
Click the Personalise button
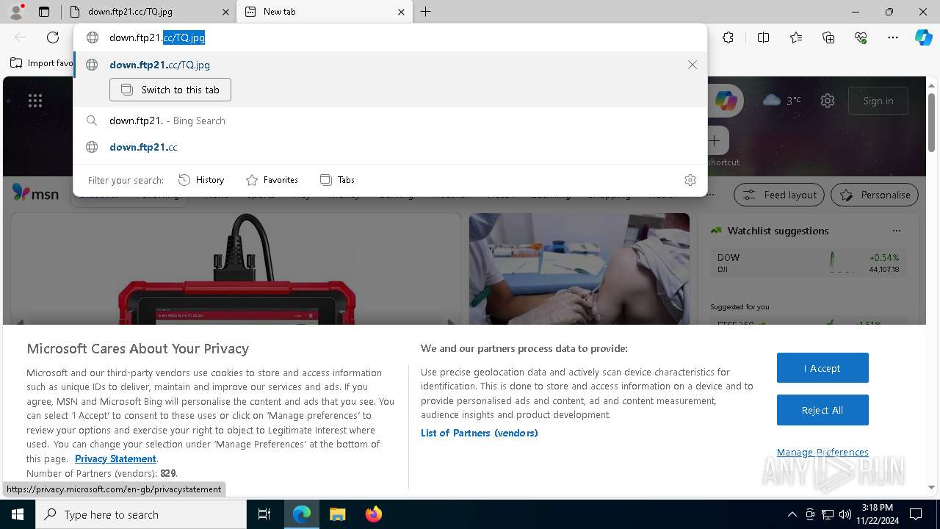[875, 195]
